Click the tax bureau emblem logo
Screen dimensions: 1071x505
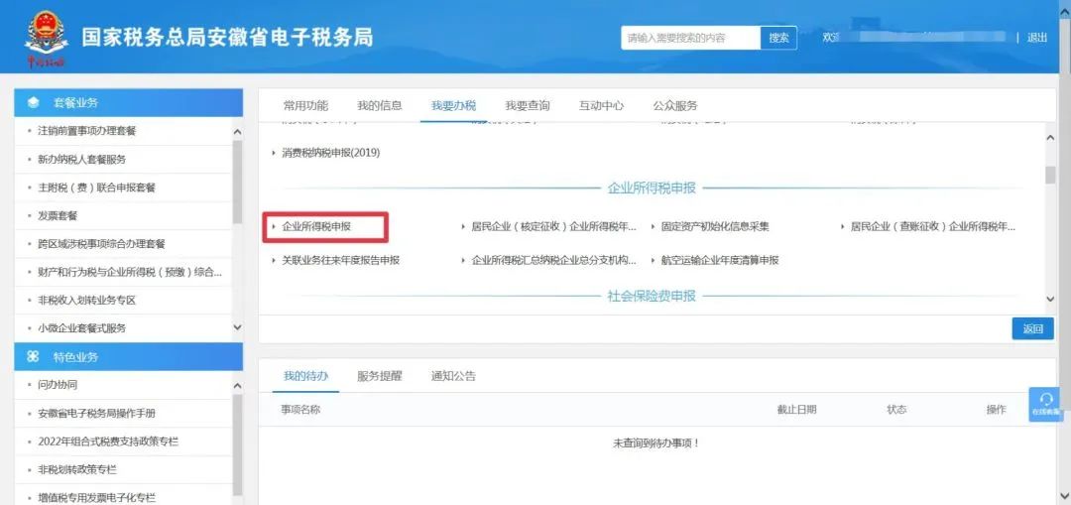[x=46, y=39]
